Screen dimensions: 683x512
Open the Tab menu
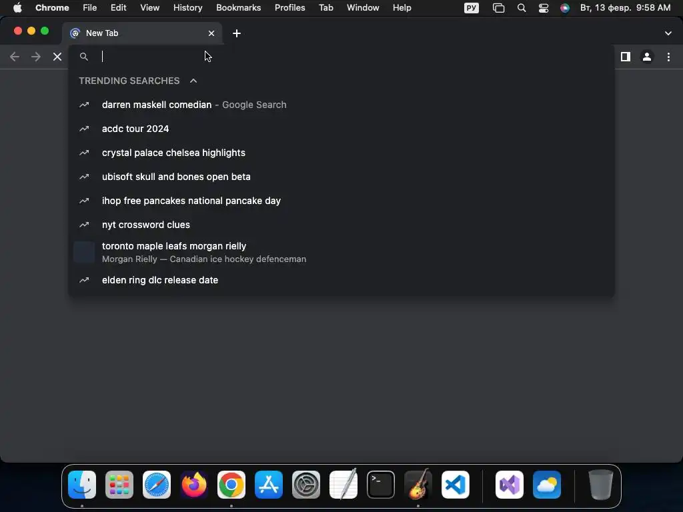[x=325, y=8]
